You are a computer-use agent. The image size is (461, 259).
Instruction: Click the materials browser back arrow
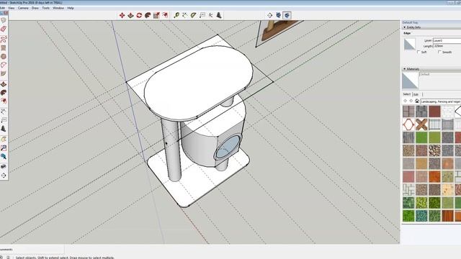tap(405, 101)
